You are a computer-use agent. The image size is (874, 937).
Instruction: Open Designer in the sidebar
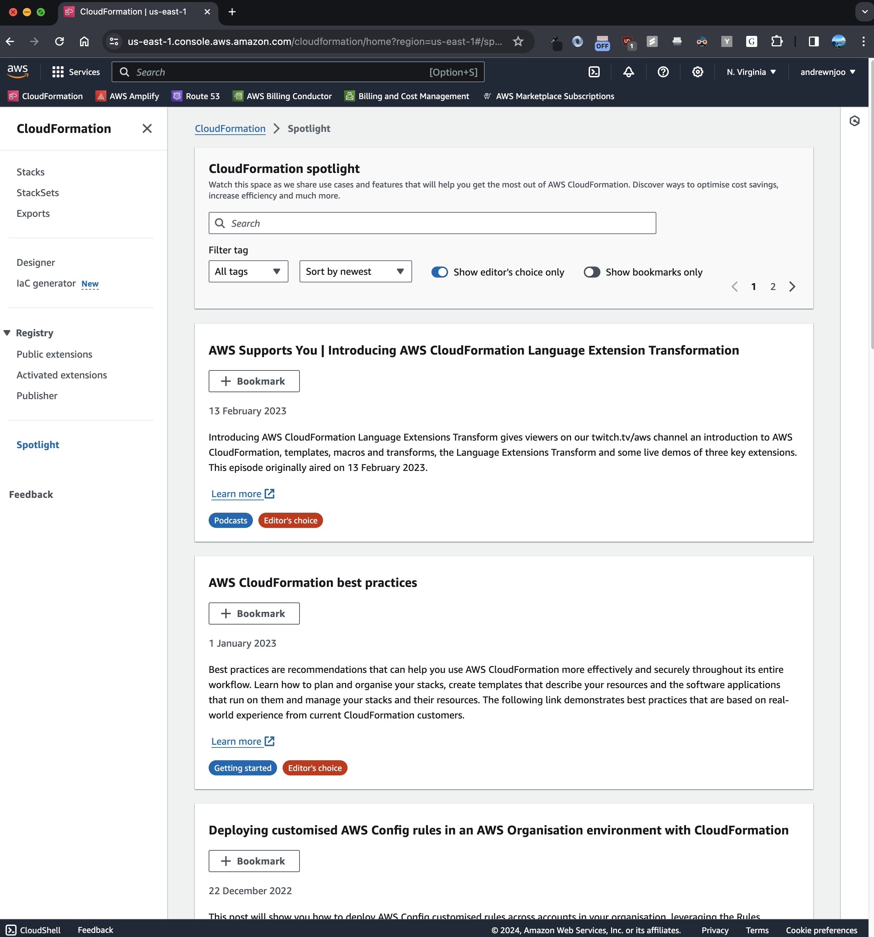pyautogui.click(x=36, y=262)
